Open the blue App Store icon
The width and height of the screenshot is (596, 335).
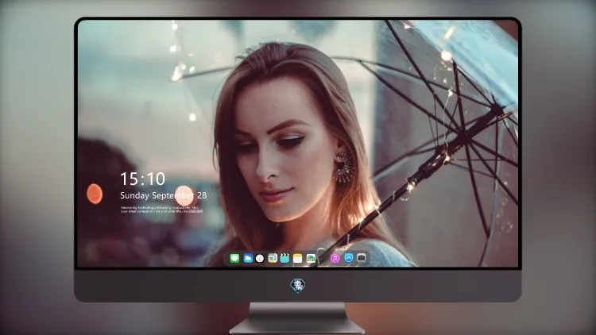(349, 258)
